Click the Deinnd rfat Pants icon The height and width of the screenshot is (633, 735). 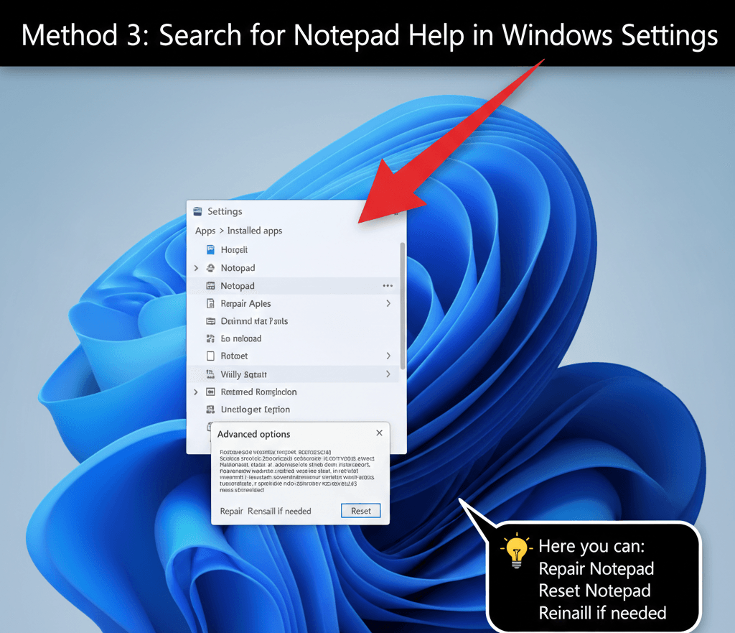pyautogui.click(x=210, y=321)
